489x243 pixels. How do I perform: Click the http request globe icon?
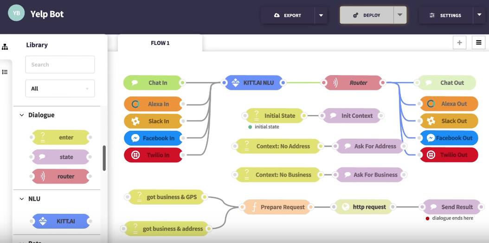click(x=345, y=207)
